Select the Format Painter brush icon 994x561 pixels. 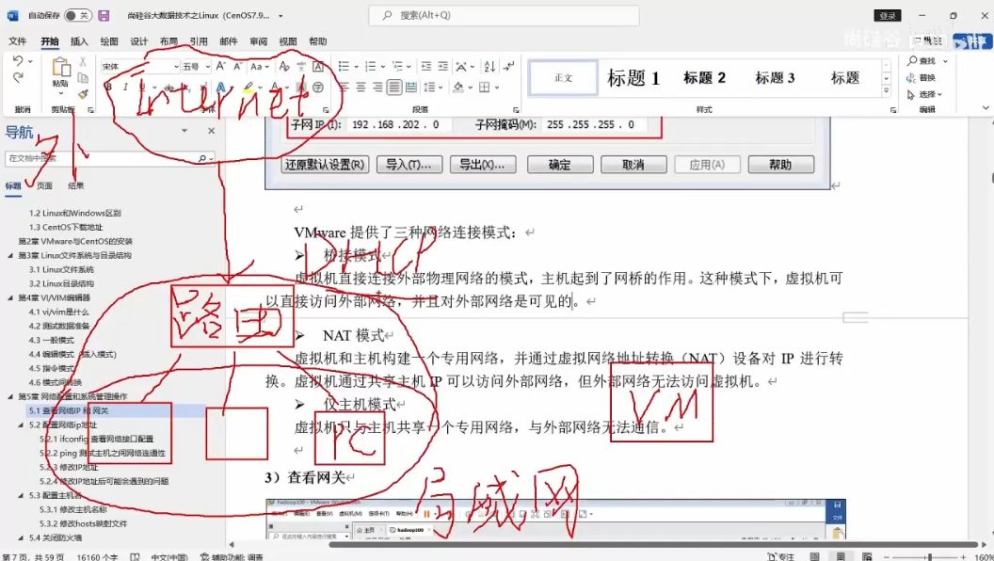pyautogui.click(x=83, y=94)
